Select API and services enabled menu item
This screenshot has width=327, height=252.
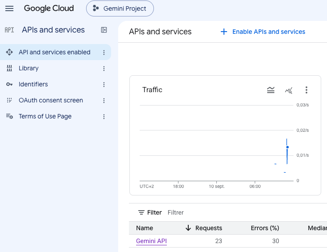55,52
